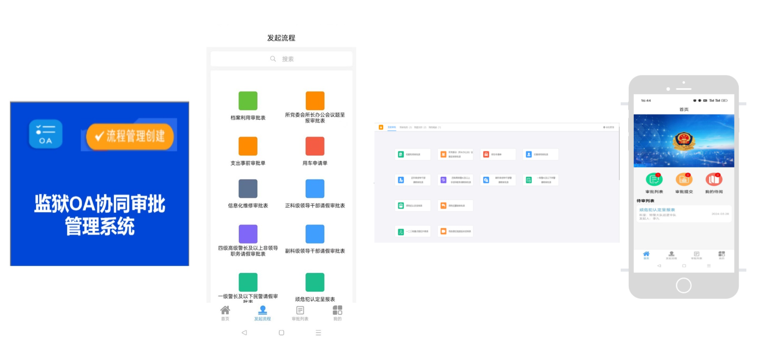
Task: Open 所党委会所长办公会议题呈报审批表 orange tile
Action: tap(315, 101)
